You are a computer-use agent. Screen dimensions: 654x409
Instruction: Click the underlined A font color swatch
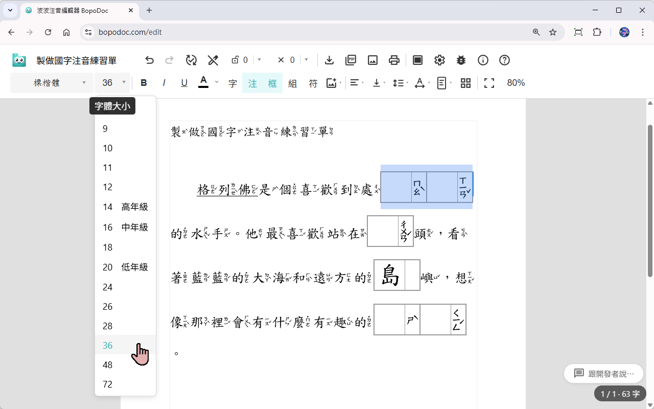coord(204,82)
